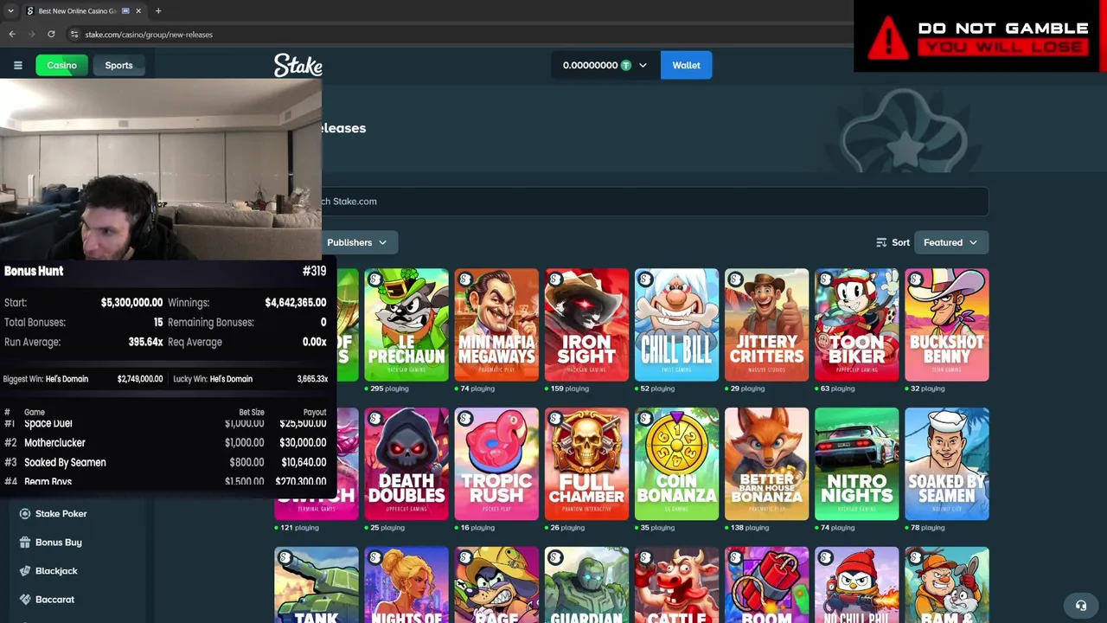Click the '138 playing' count text
Viewport: 1107px width, 623px height.
coord(749,528)
